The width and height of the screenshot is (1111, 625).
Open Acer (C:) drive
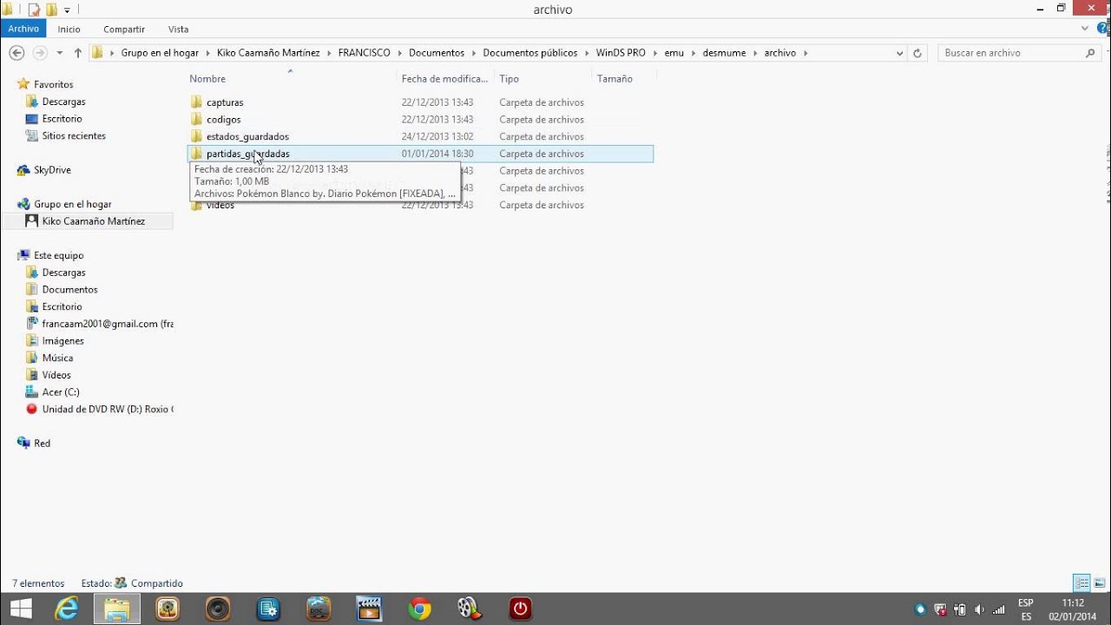tap(61, 392)
